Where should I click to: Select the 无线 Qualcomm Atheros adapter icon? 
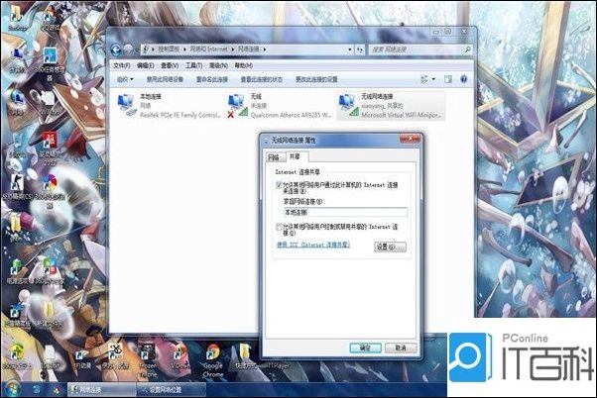(x=238, y=106)
